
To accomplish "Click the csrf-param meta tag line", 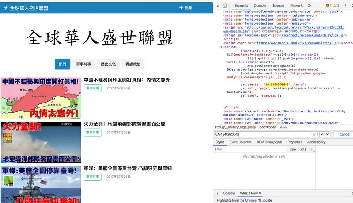I will 258,119.
